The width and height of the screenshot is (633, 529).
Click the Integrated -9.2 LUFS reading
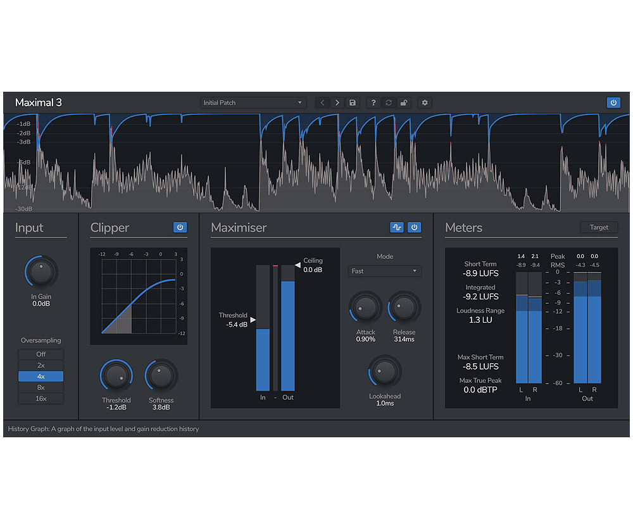point(480,297)
